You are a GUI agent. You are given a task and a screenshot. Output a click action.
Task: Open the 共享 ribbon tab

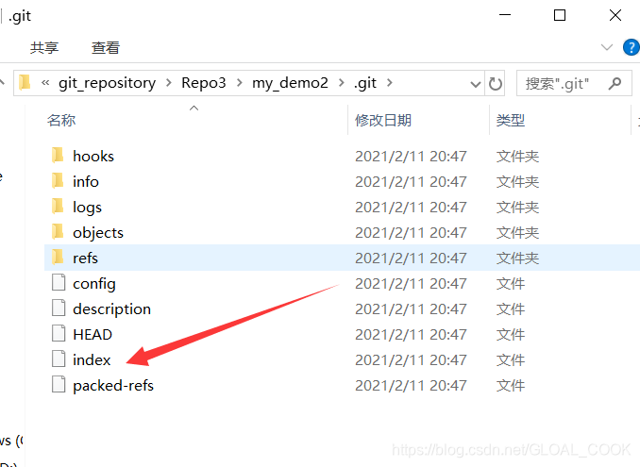(44, 48)
